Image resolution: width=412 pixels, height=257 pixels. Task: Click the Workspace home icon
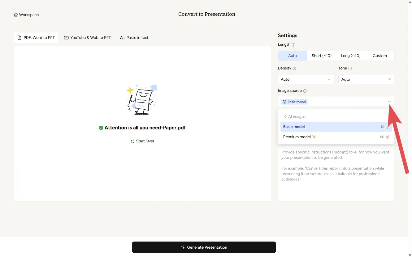click(x=16, y=15)
